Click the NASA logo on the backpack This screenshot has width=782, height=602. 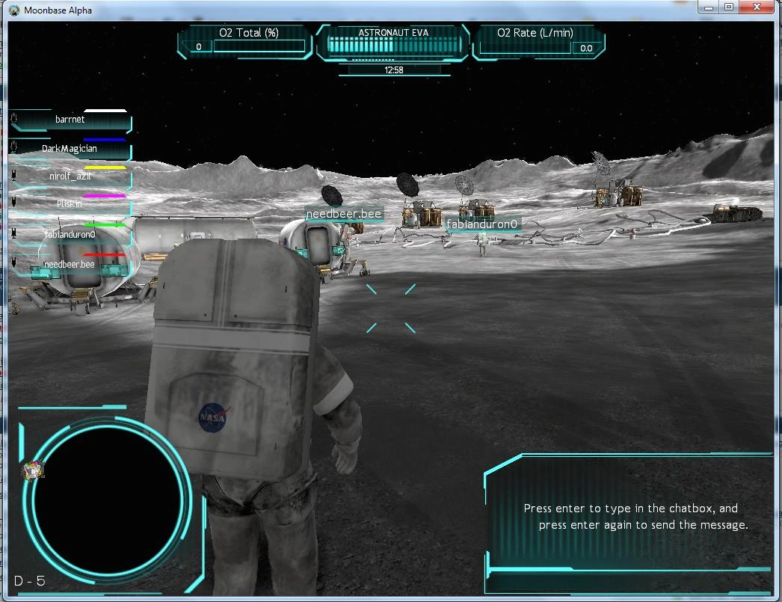[x=213, y=417]
